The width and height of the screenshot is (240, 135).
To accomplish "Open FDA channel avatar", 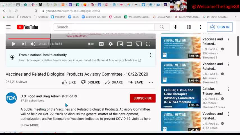I will 11,98.
